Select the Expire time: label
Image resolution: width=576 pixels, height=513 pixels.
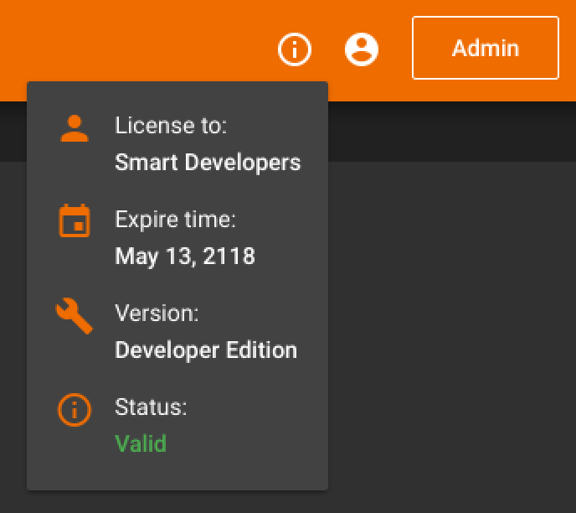[175, 220]
